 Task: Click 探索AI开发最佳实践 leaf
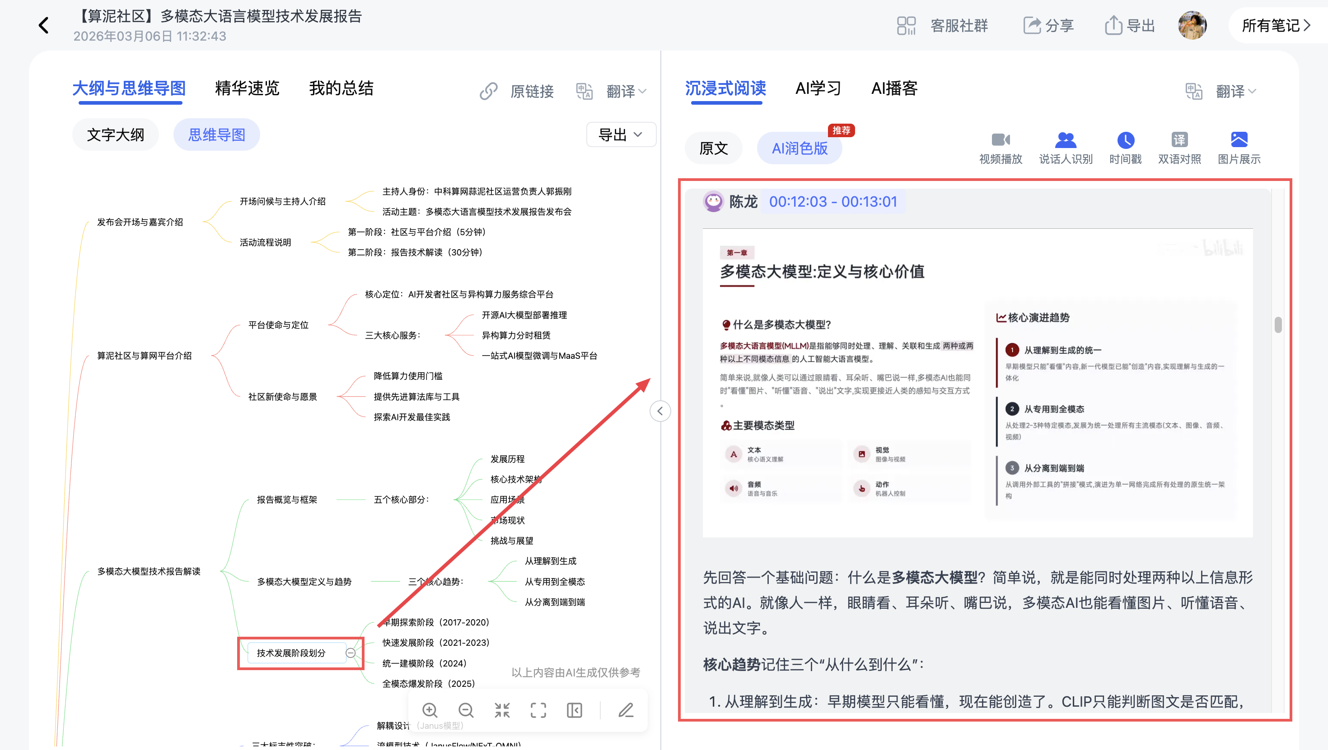point(412,417)
